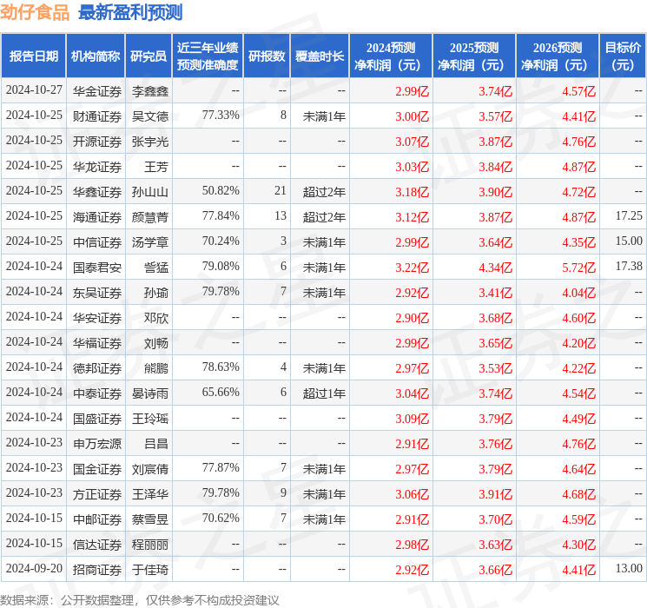This screenshot has width=647, height=608.
Task: Select the 中泰证券 institution cell
Action: [x=97, y=393]
